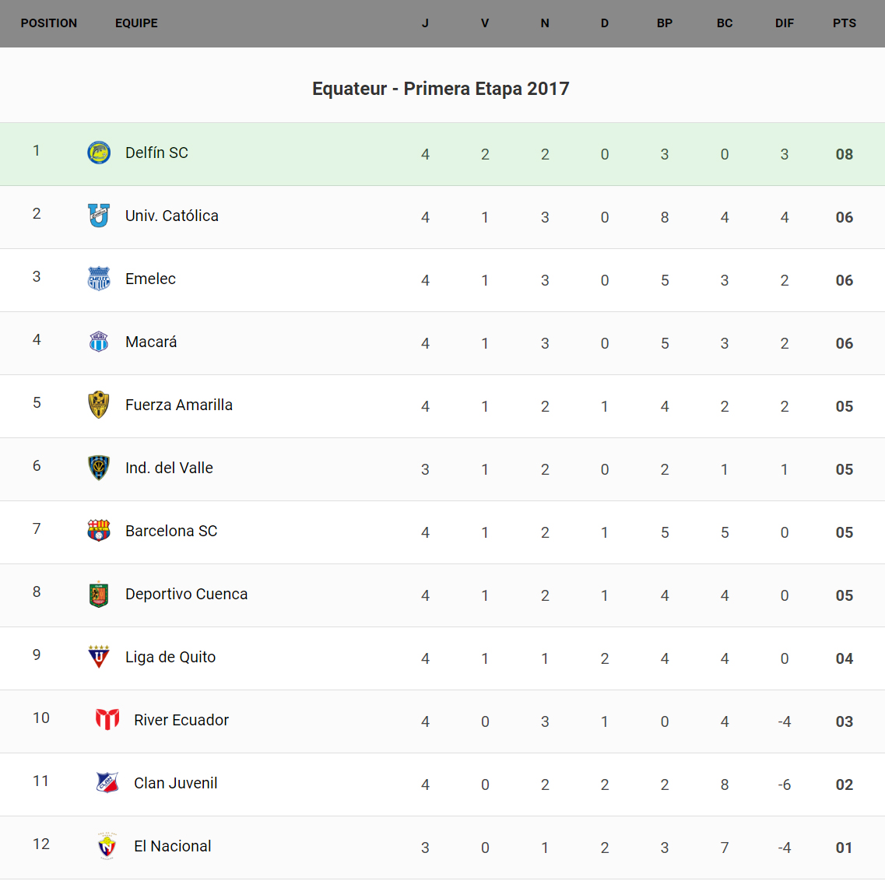Open the Barcelona SC team name link
This screenshot has width=885, height=881.
tap(171, 531)
